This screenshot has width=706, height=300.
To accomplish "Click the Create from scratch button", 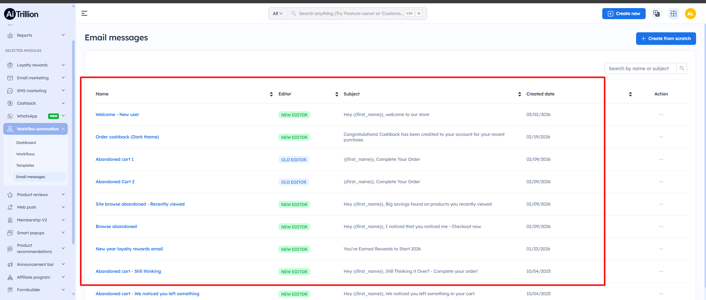I will coord(666,39).
